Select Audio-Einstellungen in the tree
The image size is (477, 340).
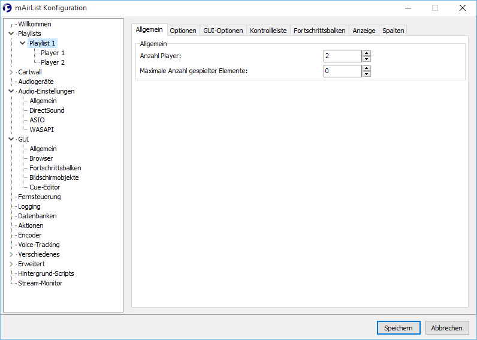click(46, 91)
